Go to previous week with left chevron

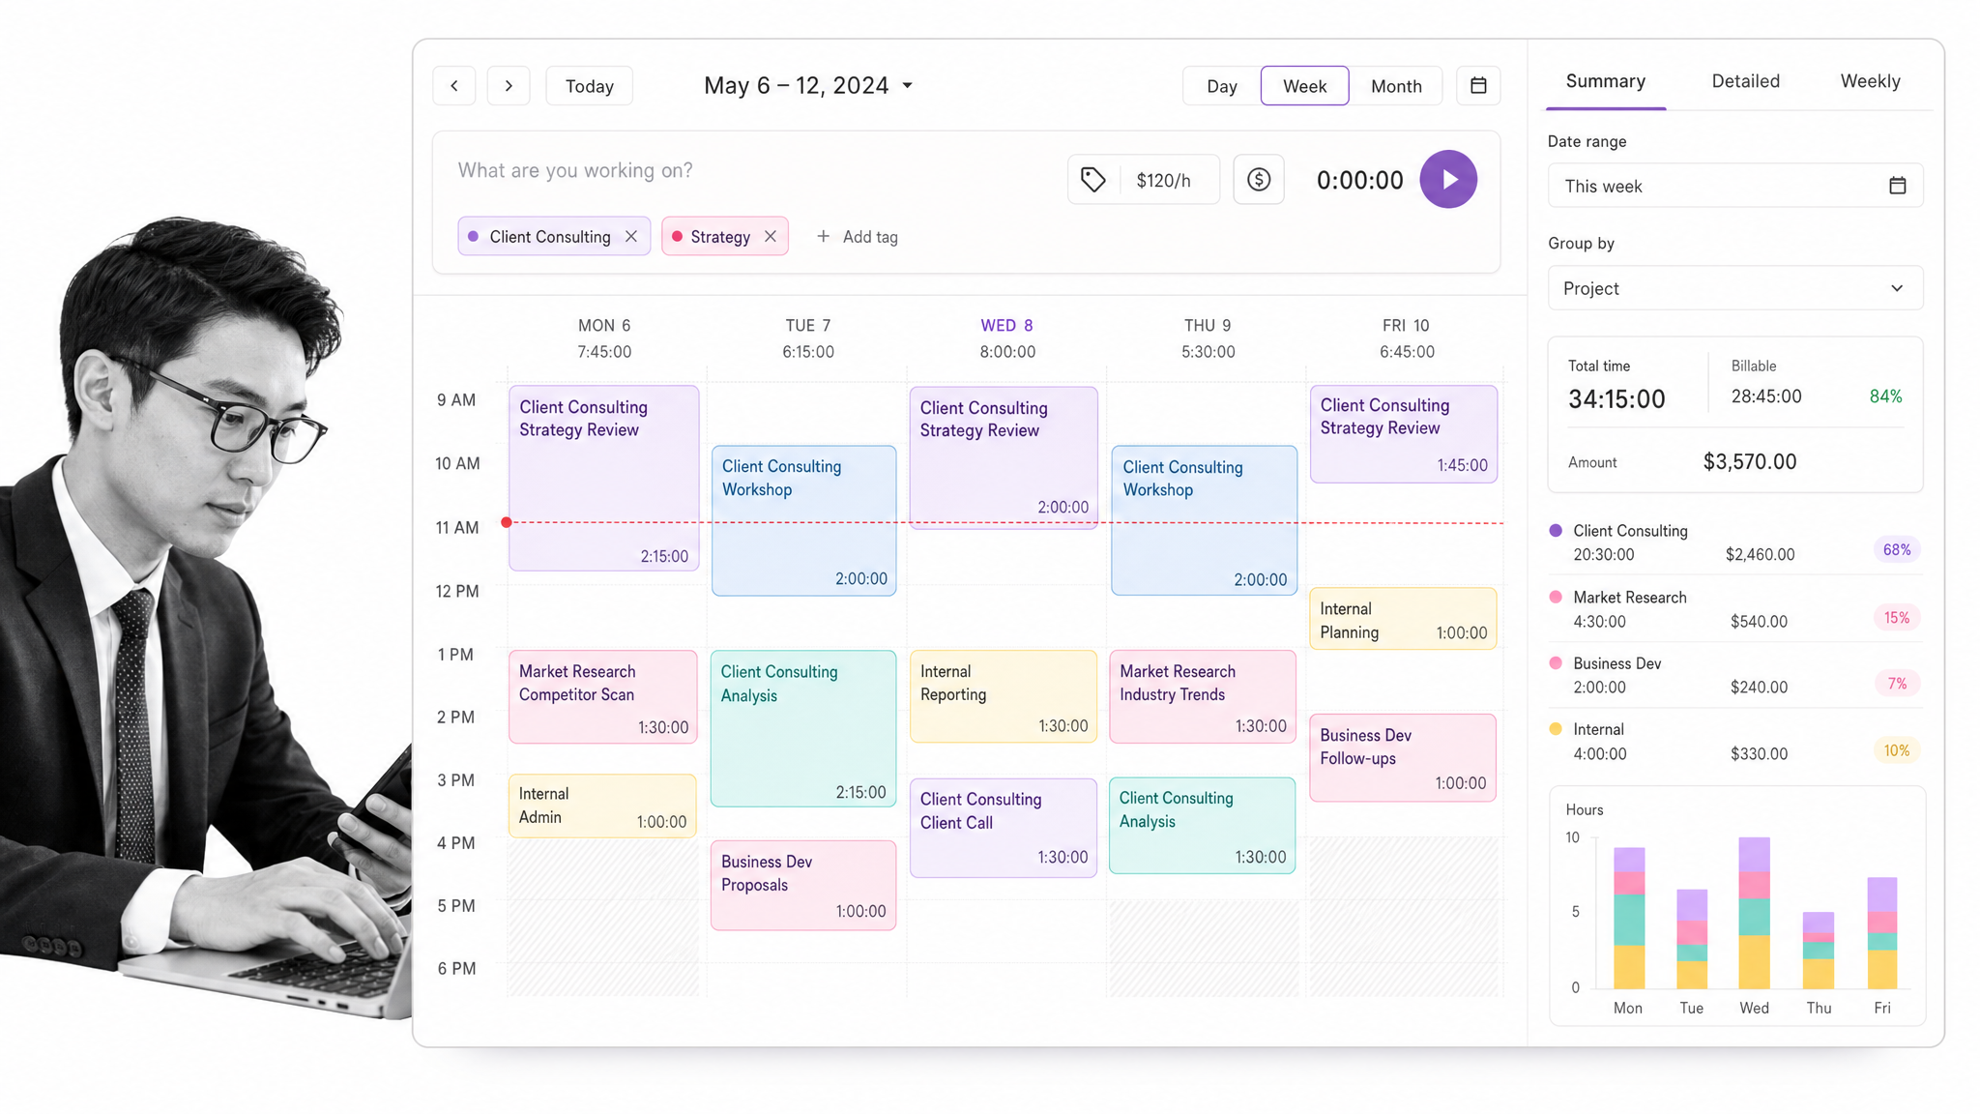(454, 86)
